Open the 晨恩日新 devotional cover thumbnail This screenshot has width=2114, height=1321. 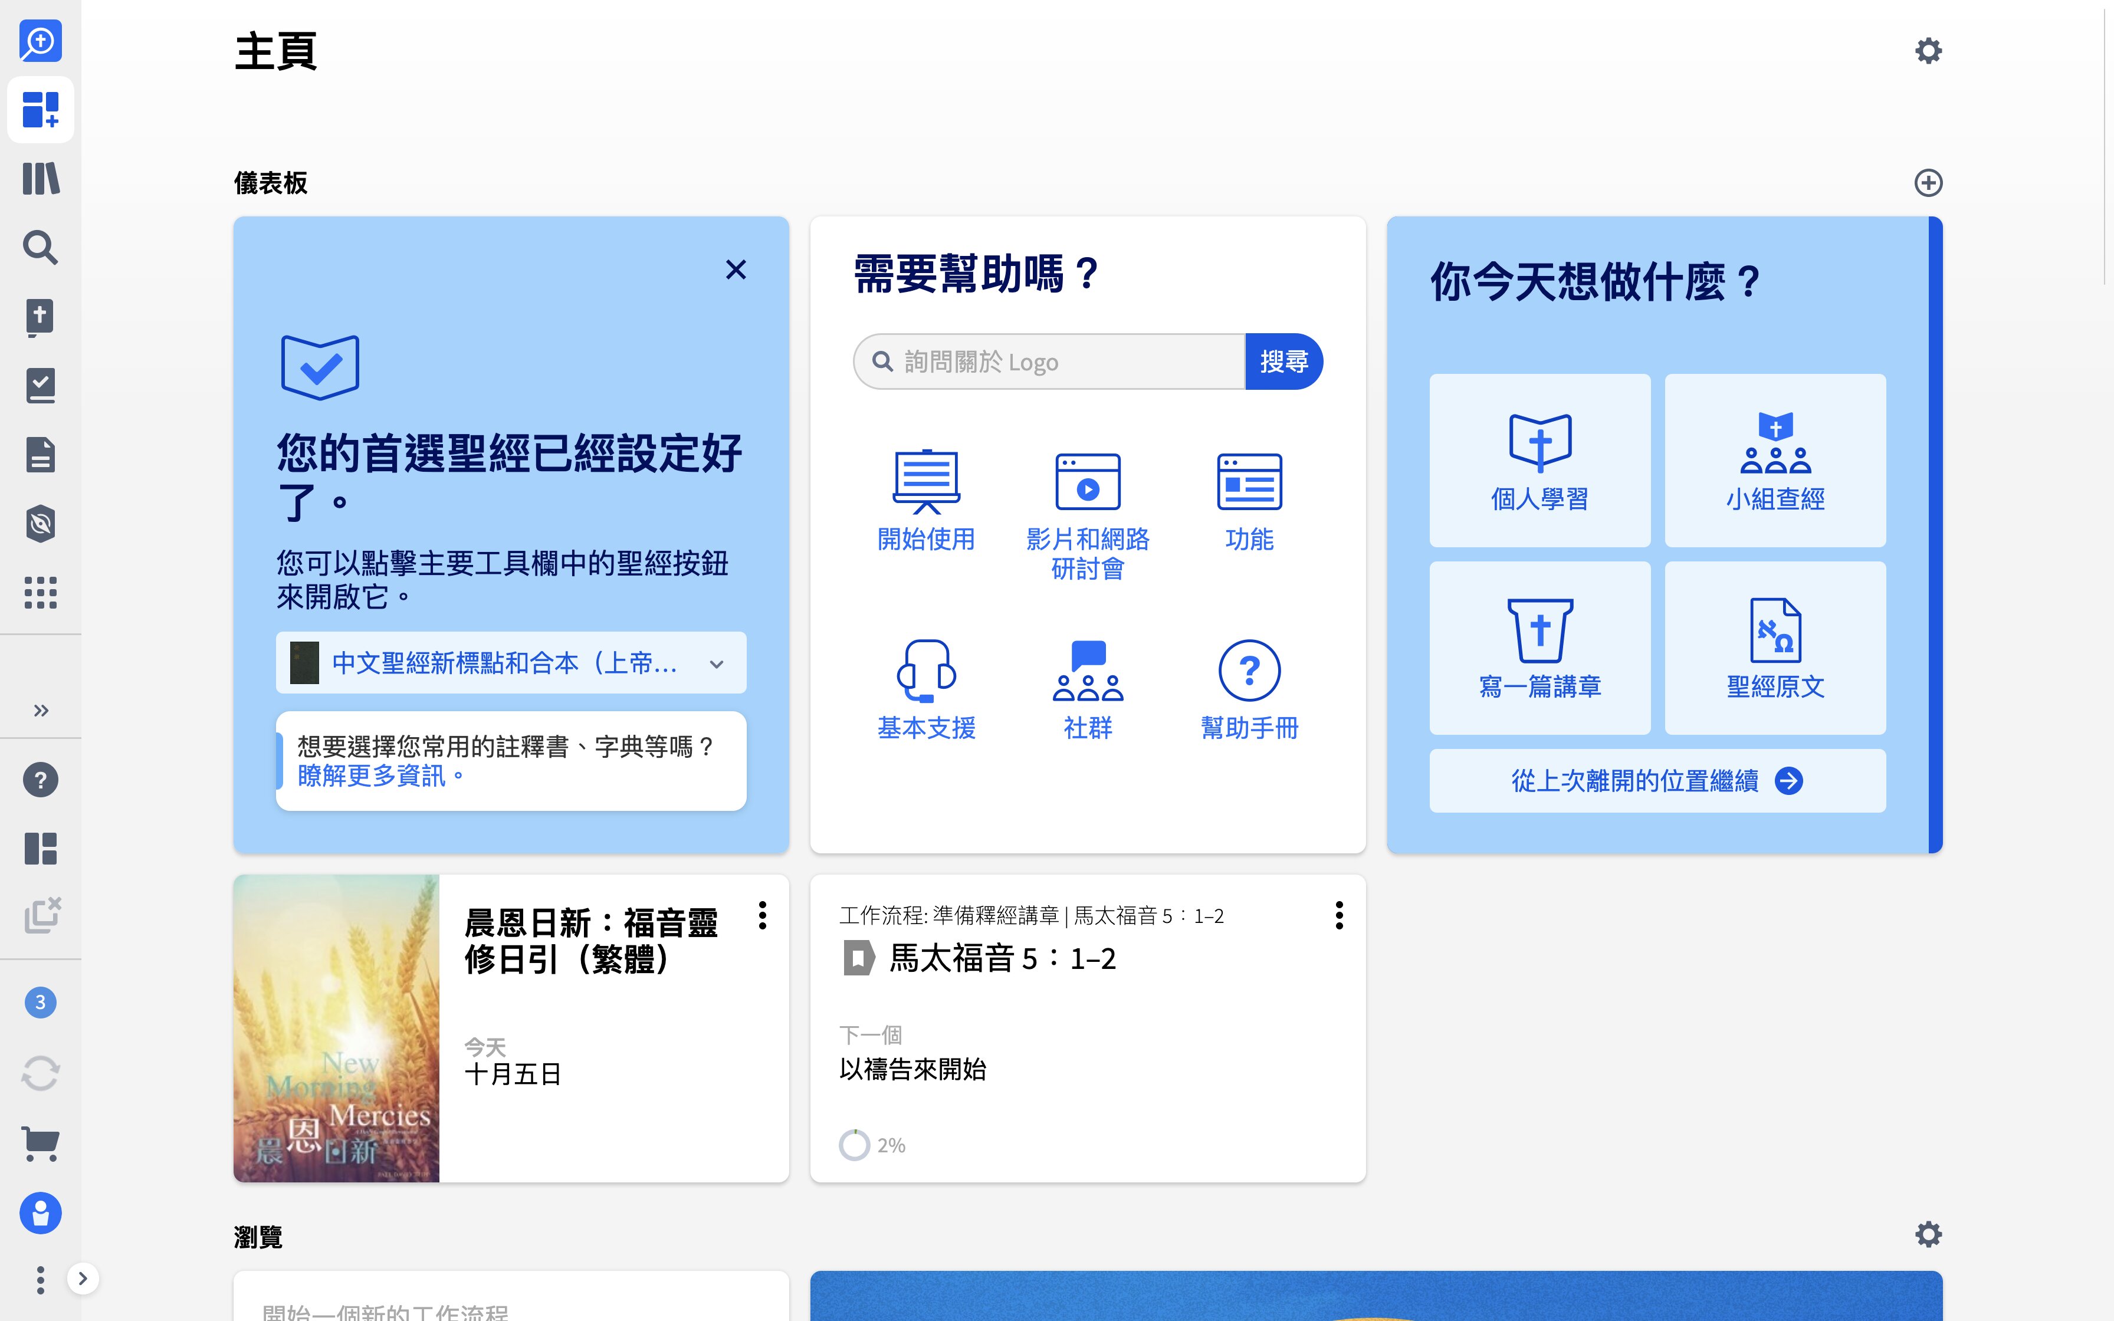[x=336, y=1028]
